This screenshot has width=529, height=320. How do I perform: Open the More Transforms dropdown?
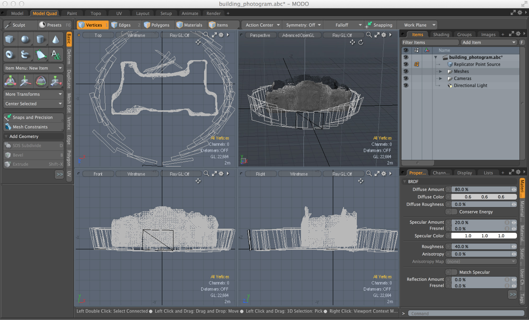33,94
